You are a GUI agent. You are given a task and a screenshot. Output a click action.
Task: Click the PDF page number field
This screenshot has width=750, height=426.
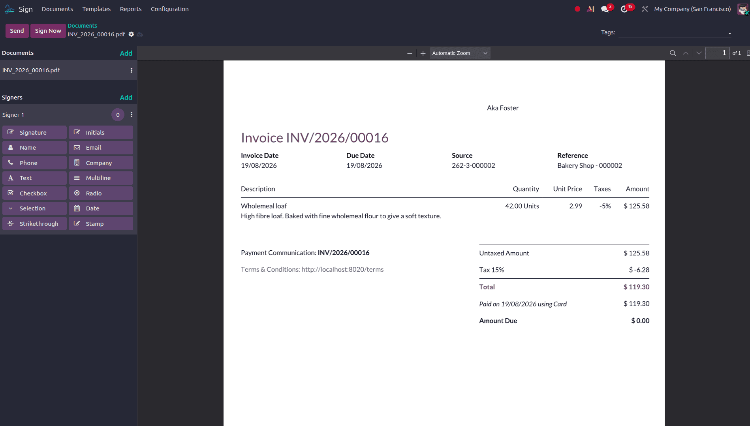717,53
